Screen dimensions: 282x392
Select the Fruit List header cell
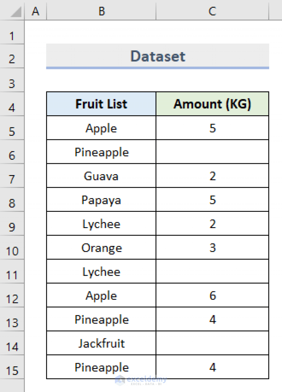[101, 104]
